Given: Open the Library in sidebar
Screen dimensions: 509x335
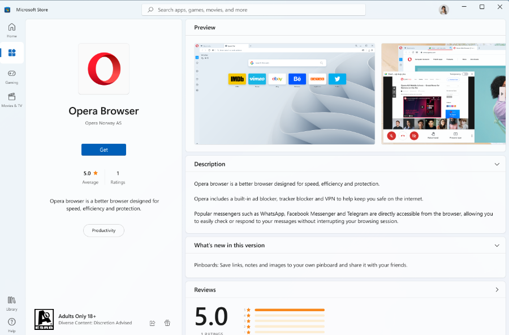Looking at the screenshot, I should (12, 303).
